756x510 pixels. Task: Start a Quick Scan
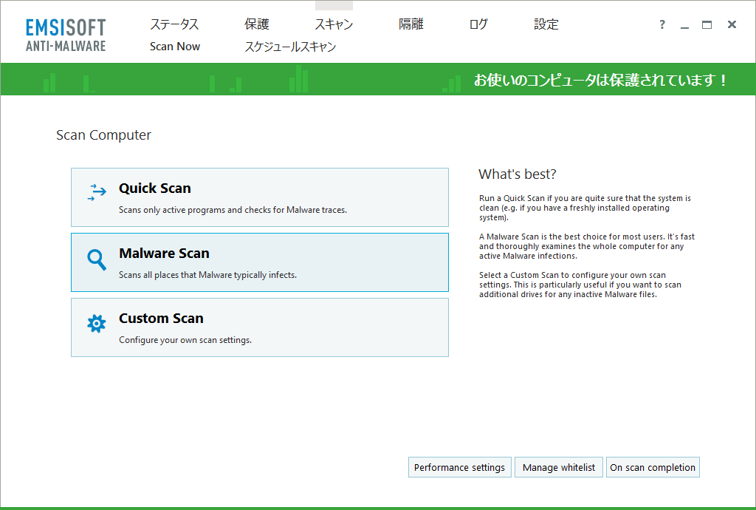click(x=259, y=197)
